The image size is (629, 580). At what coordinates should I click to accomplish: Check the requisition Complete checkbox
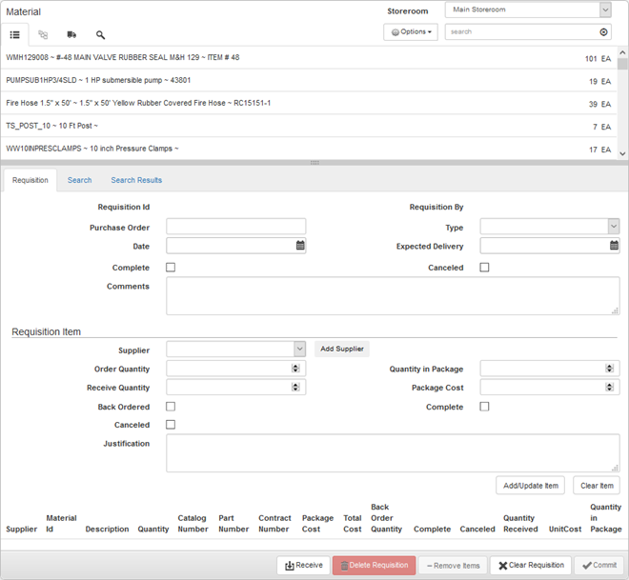point(171,268)
